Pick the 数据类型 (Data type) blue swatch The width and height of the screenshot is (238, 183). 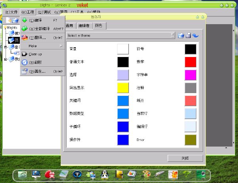(123, 114)
